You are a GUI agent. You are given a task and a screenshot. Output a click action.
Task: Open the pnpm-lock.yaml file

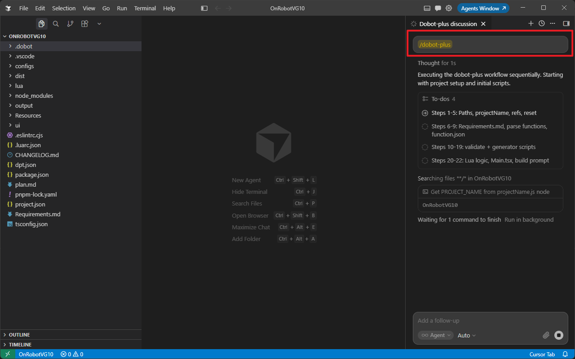[71, 194]
